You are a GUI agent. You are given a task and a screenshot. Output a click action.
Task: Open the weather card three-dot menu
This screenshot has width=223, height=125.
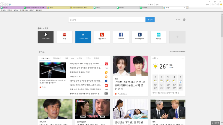click(182, 58)
